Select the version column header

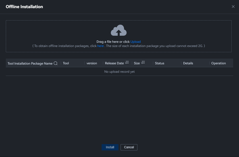click(92, 63)
